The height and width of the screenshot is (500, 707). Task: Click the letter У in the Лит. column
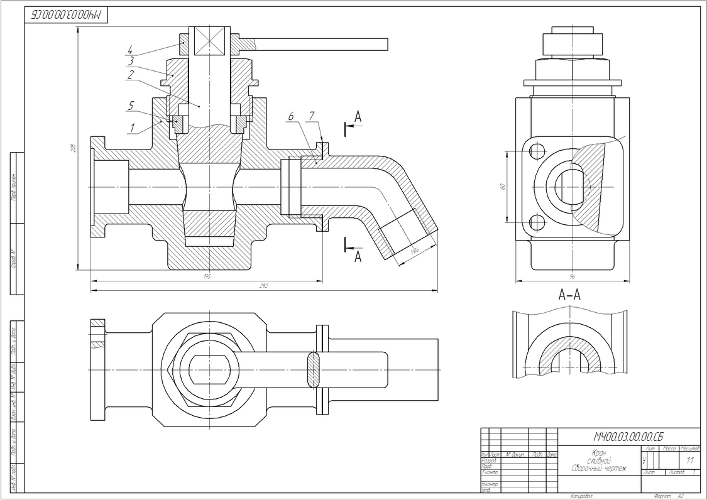[x=644, y=460]
